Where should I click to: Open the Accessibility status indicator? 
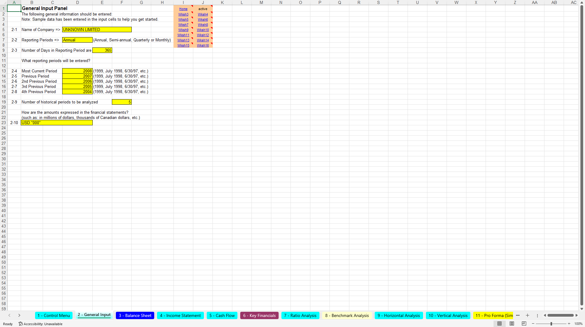[41, 324]
